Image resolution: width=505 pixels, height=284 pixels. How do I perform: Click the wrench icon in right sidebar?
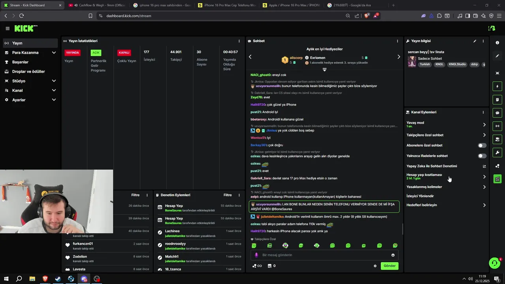498,153
